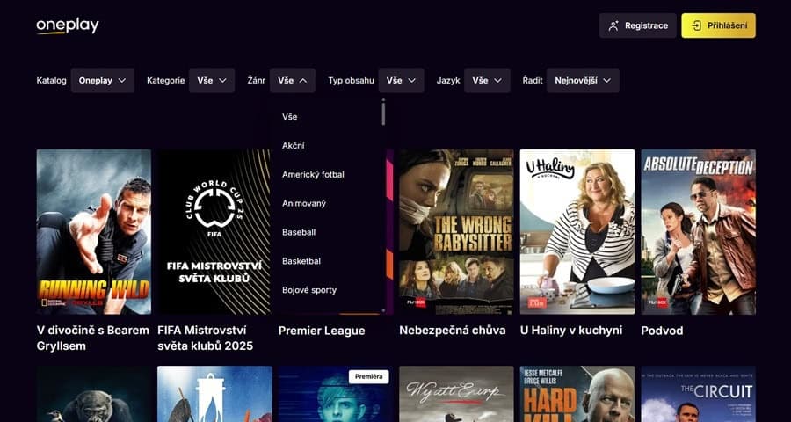
Task: Open U Haliny v kuchyni poster
Action: coord(577,232)
